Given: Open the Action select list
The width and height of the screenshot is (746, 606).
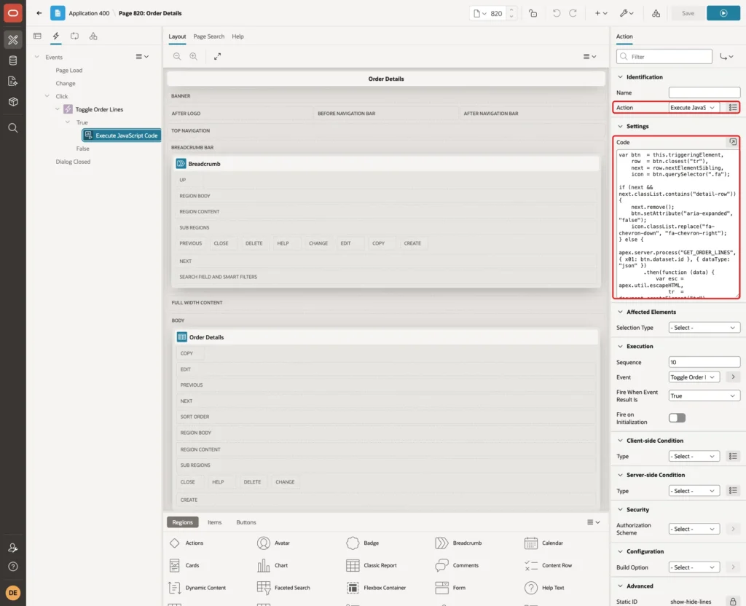Looking at the screenshot, I should [694, 108].
